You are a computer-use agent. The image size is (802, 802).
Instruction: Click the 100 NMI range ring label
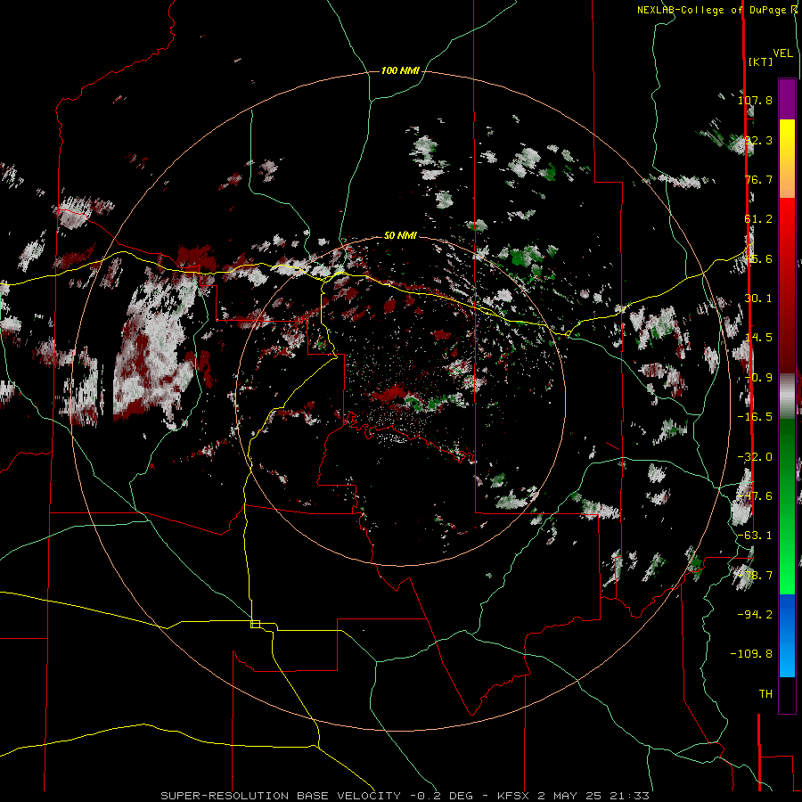tap(400, 70)
